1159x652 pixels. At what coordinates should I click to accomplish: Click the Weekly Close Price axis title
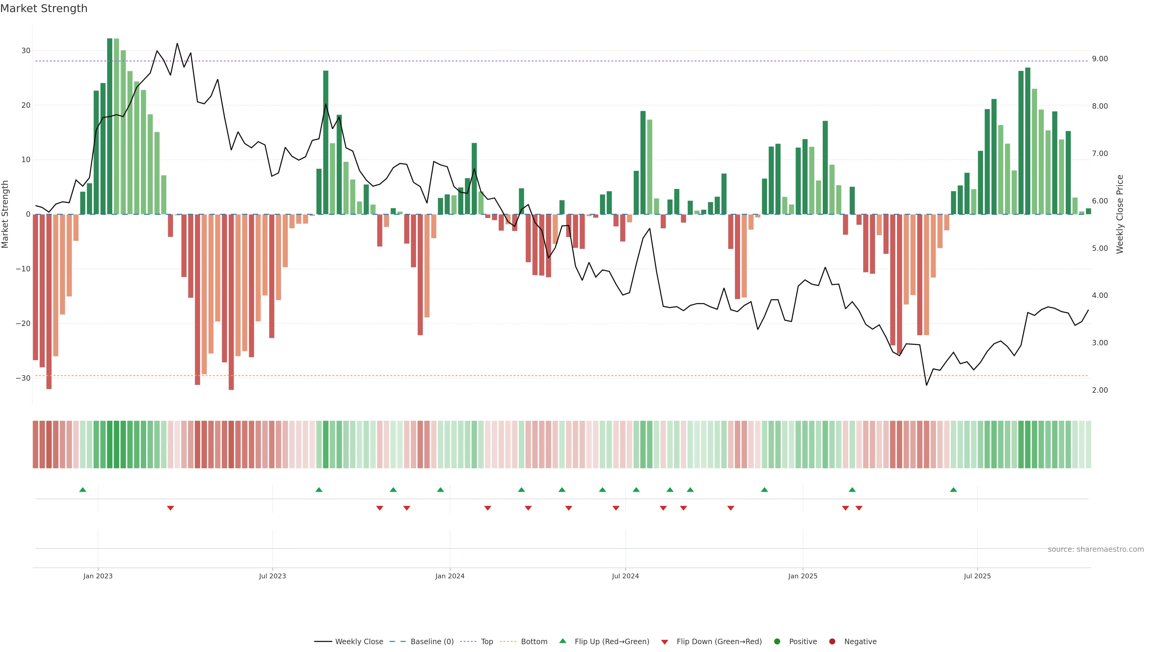1120,214
